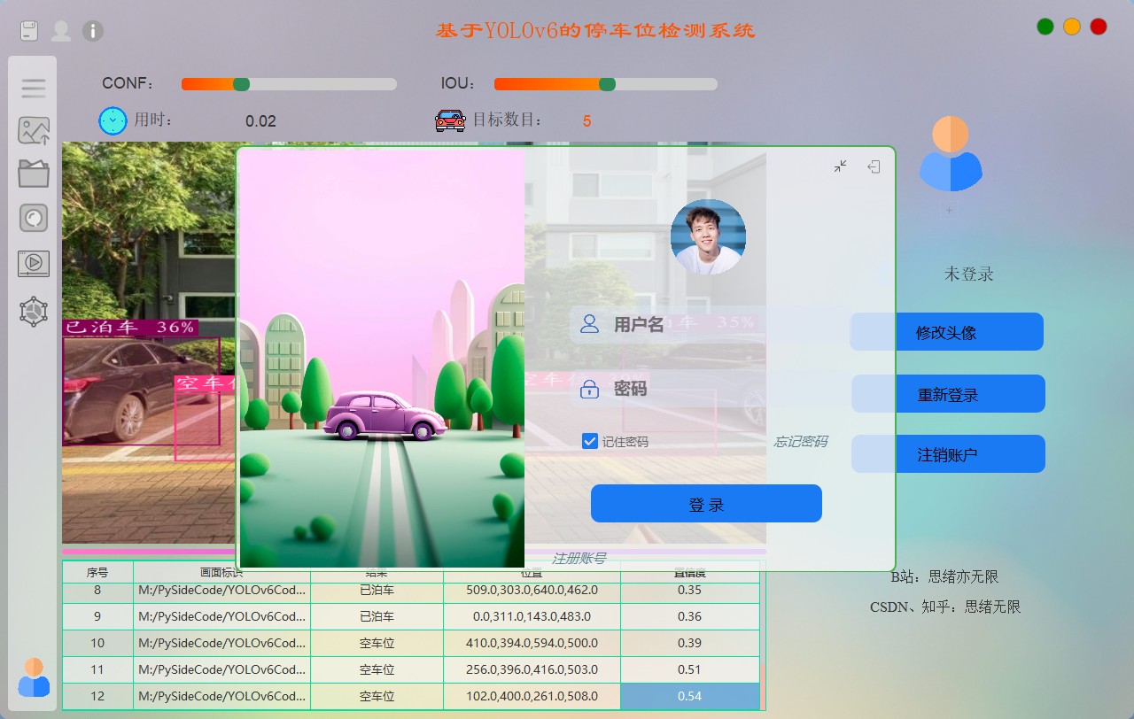Click the 重新登录 button
Screen dimensions: 1134x719
coord(948,394)
